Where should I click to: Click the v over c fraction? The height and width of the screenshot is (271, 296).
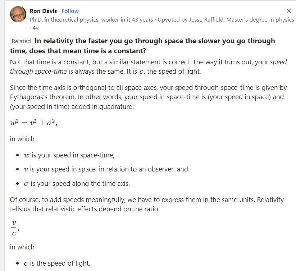click(14, 228)
